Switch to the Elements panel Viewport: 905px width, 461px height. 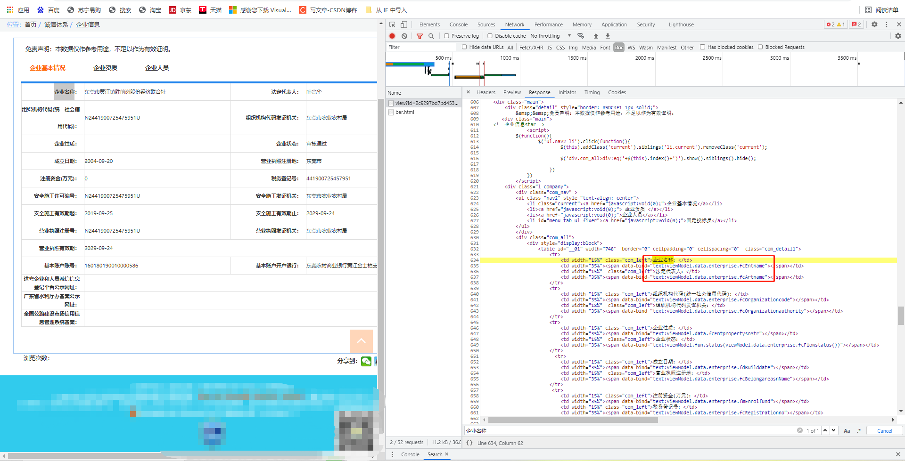(x=429, y=24)
